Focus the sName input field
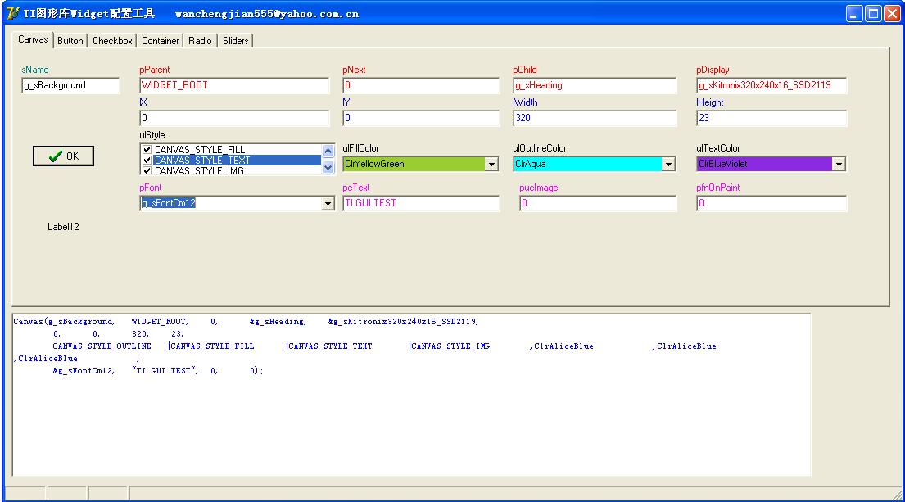Screen dimensions: 905x502 tap(70, 85)
